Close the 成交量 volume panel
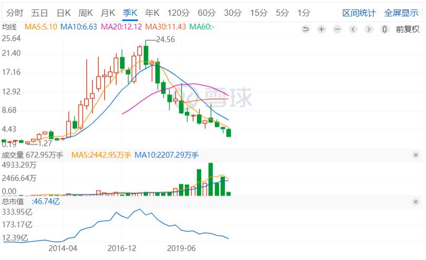The height and width of the screenshot is (260, 426). click(415, 155)
